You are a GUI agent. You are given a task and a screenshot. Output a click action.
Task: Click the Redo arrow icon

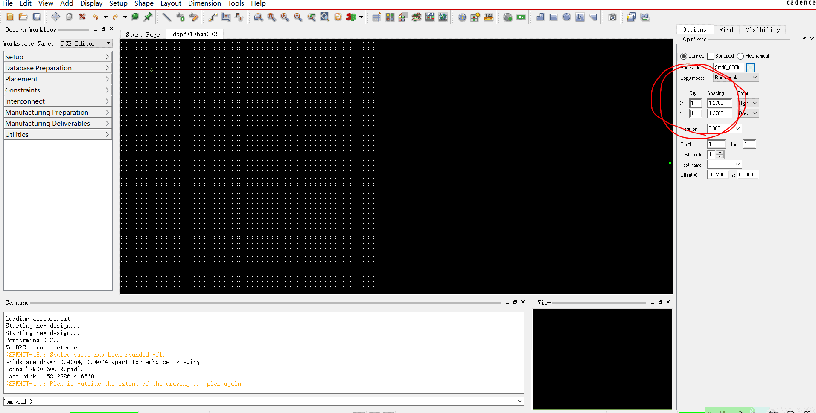pos(115,17)
